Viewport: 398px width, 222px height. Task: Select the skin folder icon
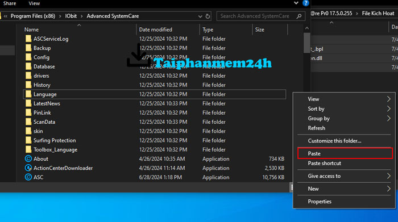click(28, 131)
